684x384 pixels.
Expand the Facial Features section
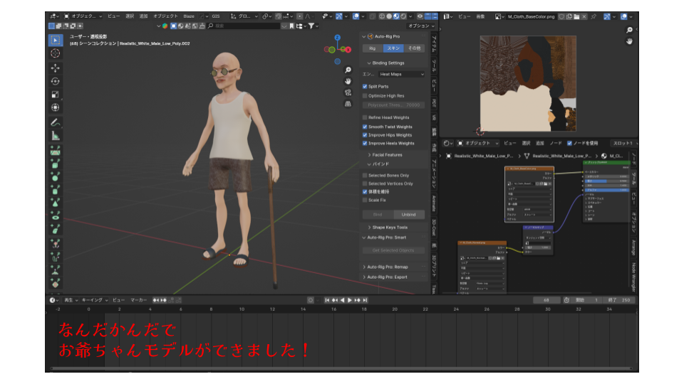(x=387, y=154)
